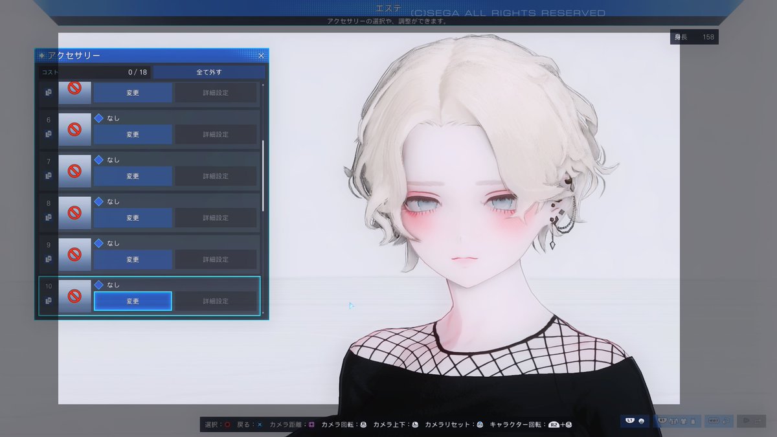This screenshot has width=777, height=437.
Task: Click the アクセサリー panel title
Action: 73,56
